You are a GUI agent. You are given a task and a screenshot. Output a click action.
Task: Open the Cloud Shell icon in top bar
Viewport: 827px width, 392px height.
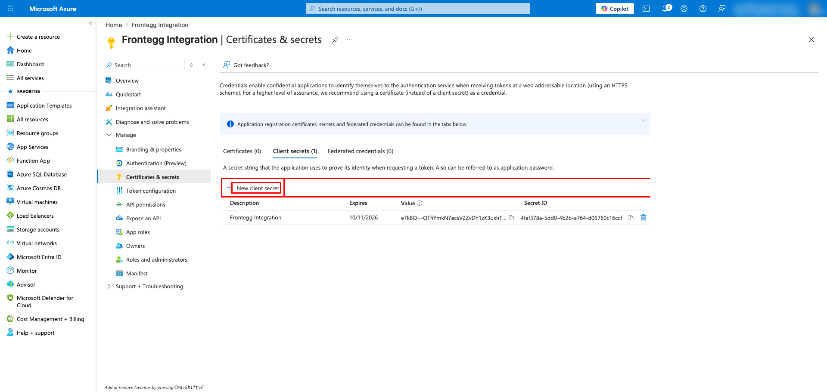click(646, 9)
